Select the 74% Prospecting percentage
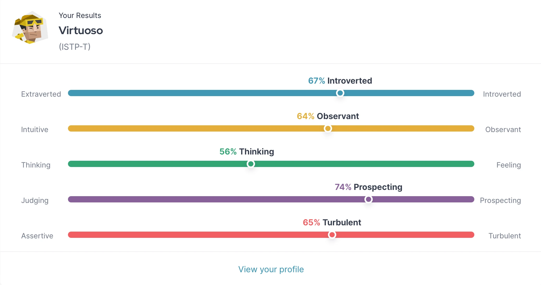 pos(368,187)
